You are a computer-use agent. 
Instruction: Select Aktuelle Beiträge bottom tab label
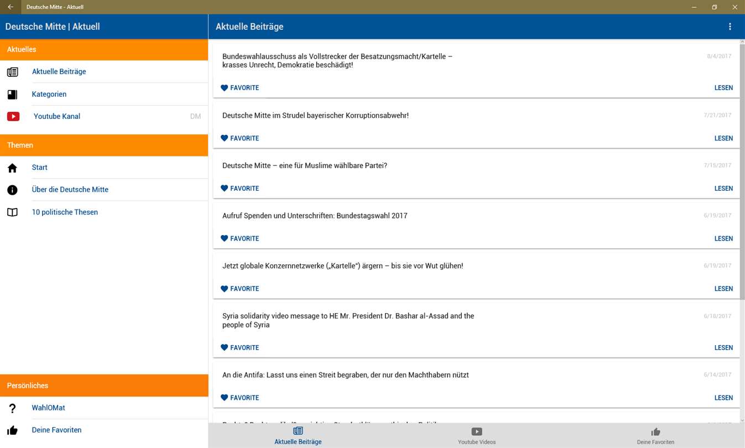pos(298,442)
